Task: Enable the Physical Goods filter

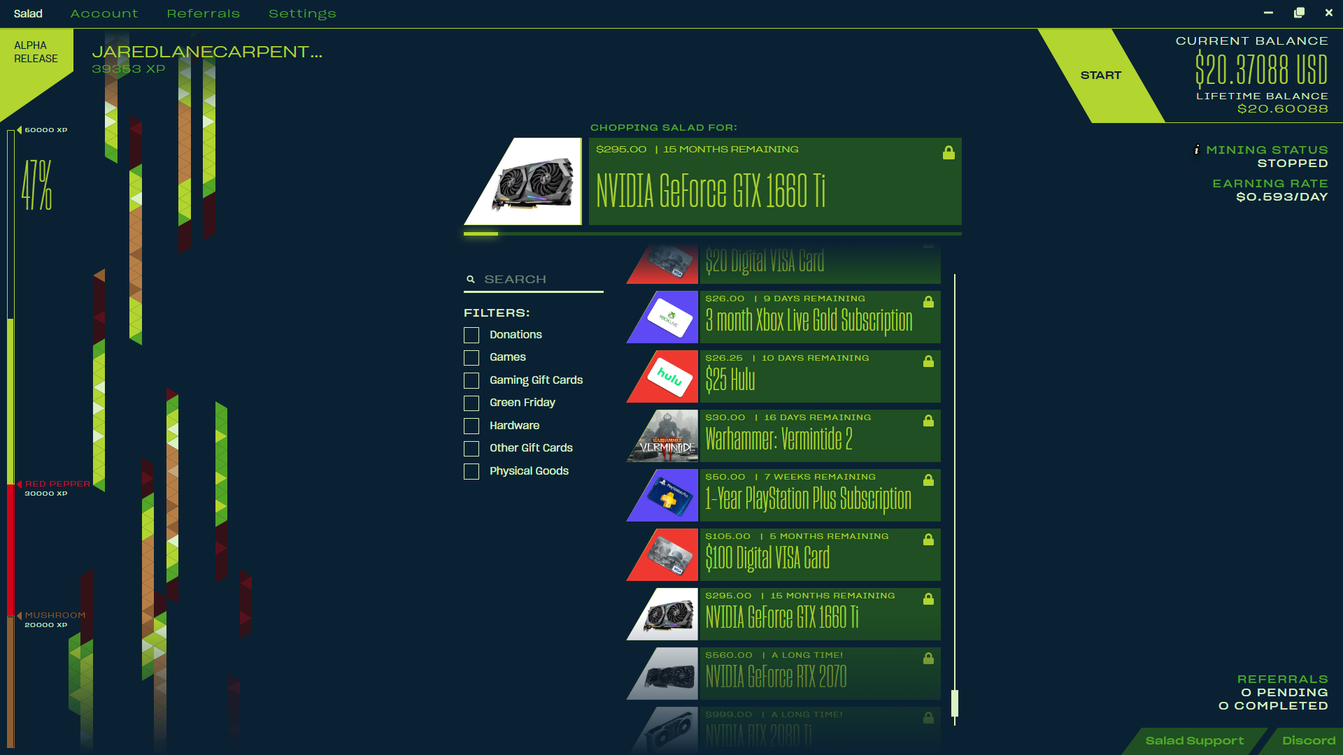Action: pyautogui.click(x=471, y=471)
